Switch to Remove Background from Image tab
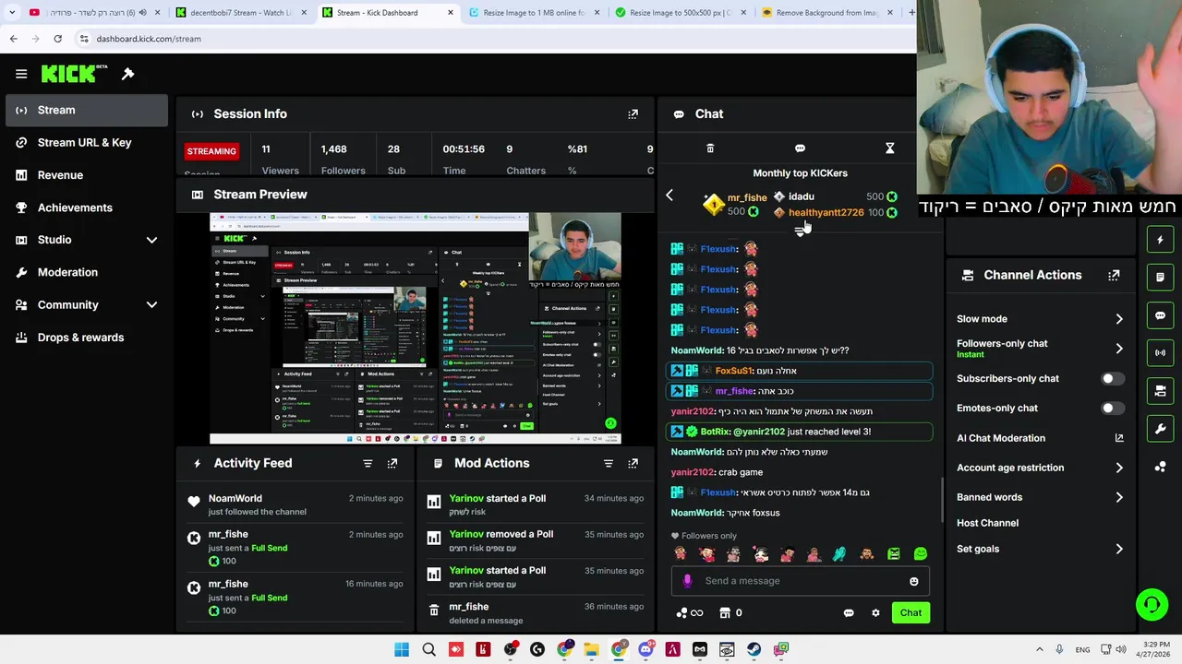This screenshot has width=1182, height=664. pyautogui.click(x=826, y=13)
